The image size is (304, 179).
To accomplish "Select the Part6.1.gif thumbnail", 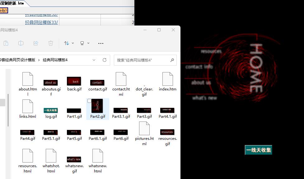I will pyautogui.click(x=97, y=132).
